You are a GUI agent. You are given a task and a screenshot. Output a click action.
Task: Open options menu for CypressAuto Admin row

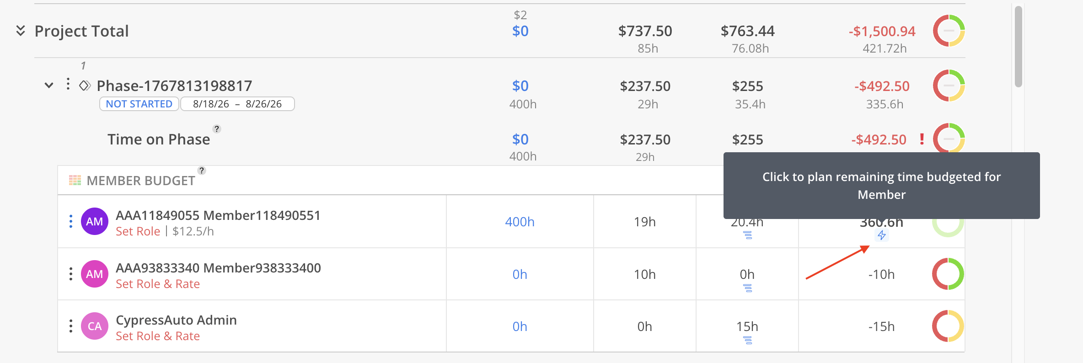pos(71,326)
